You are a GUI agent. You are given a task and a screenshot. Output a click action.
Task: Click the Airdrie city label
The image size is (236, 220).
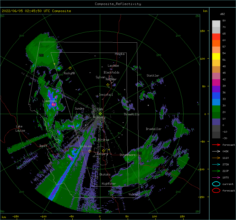[x=103, y=140]
